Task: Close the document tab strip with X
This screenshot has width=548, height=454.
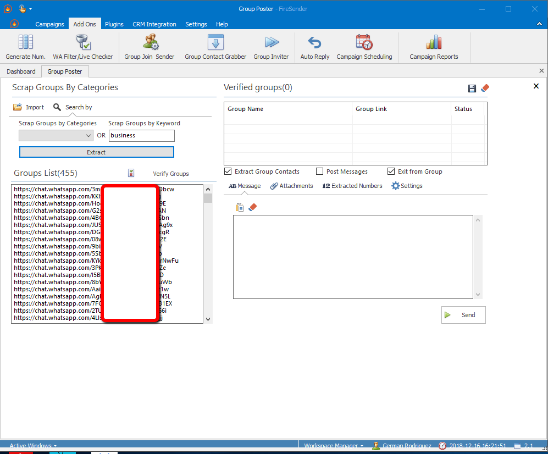Action: click(541, 70)
